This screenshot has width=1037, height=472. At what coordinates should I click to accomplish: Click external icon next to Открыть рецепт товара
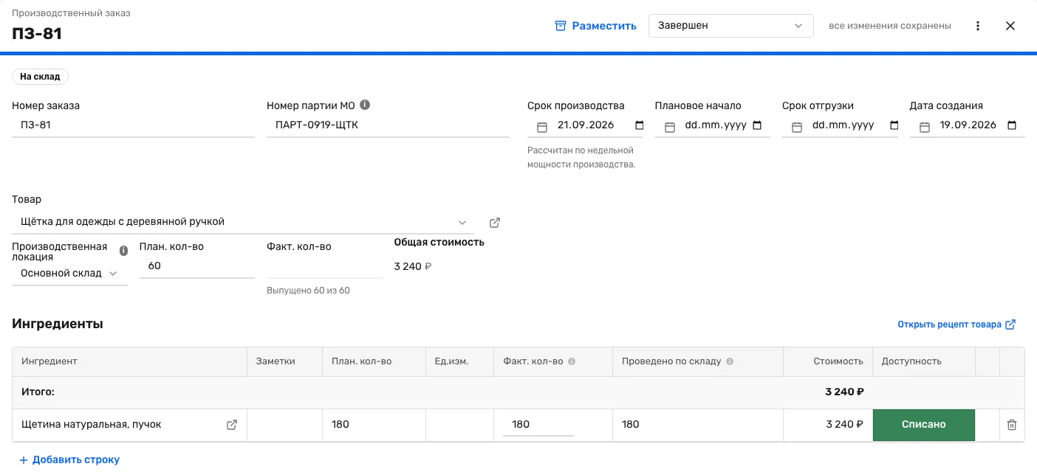(1010, 324)
